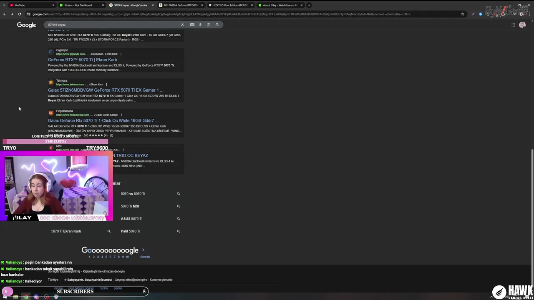Go to results page 5

click(x=106, y=257)
